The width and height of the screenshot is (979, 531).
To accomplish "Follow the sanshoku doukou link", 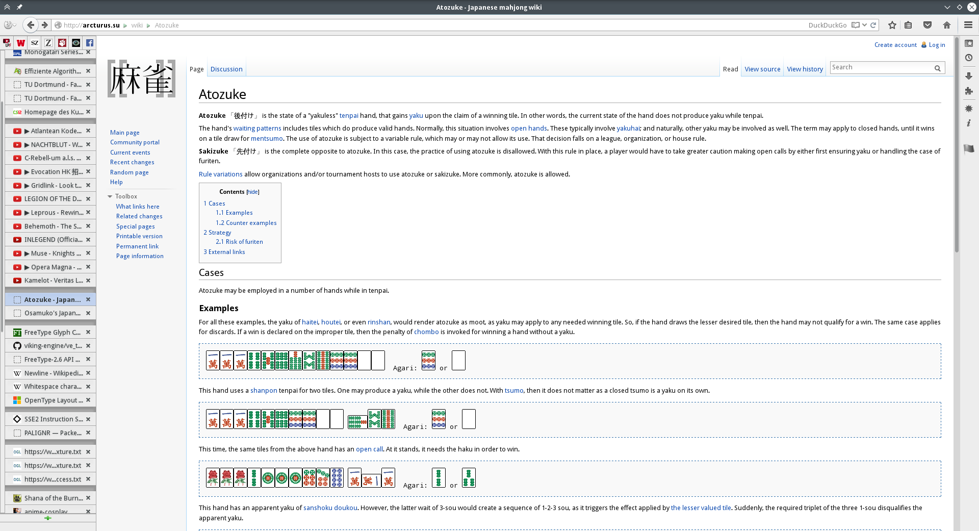I will pos(330,508).
